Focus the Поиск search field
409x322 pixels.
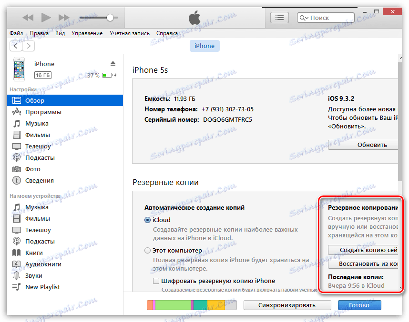click(326, 18)
